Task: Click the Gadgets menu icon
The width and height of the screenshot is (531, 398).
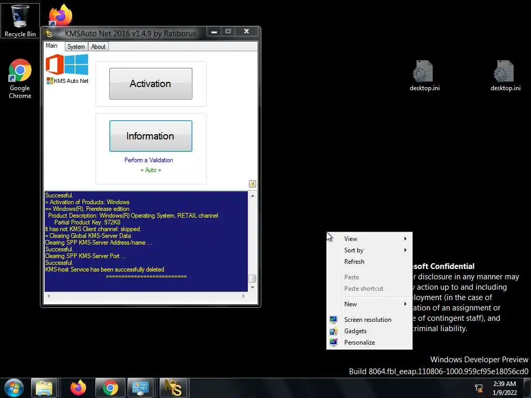Action: [333, 331]
